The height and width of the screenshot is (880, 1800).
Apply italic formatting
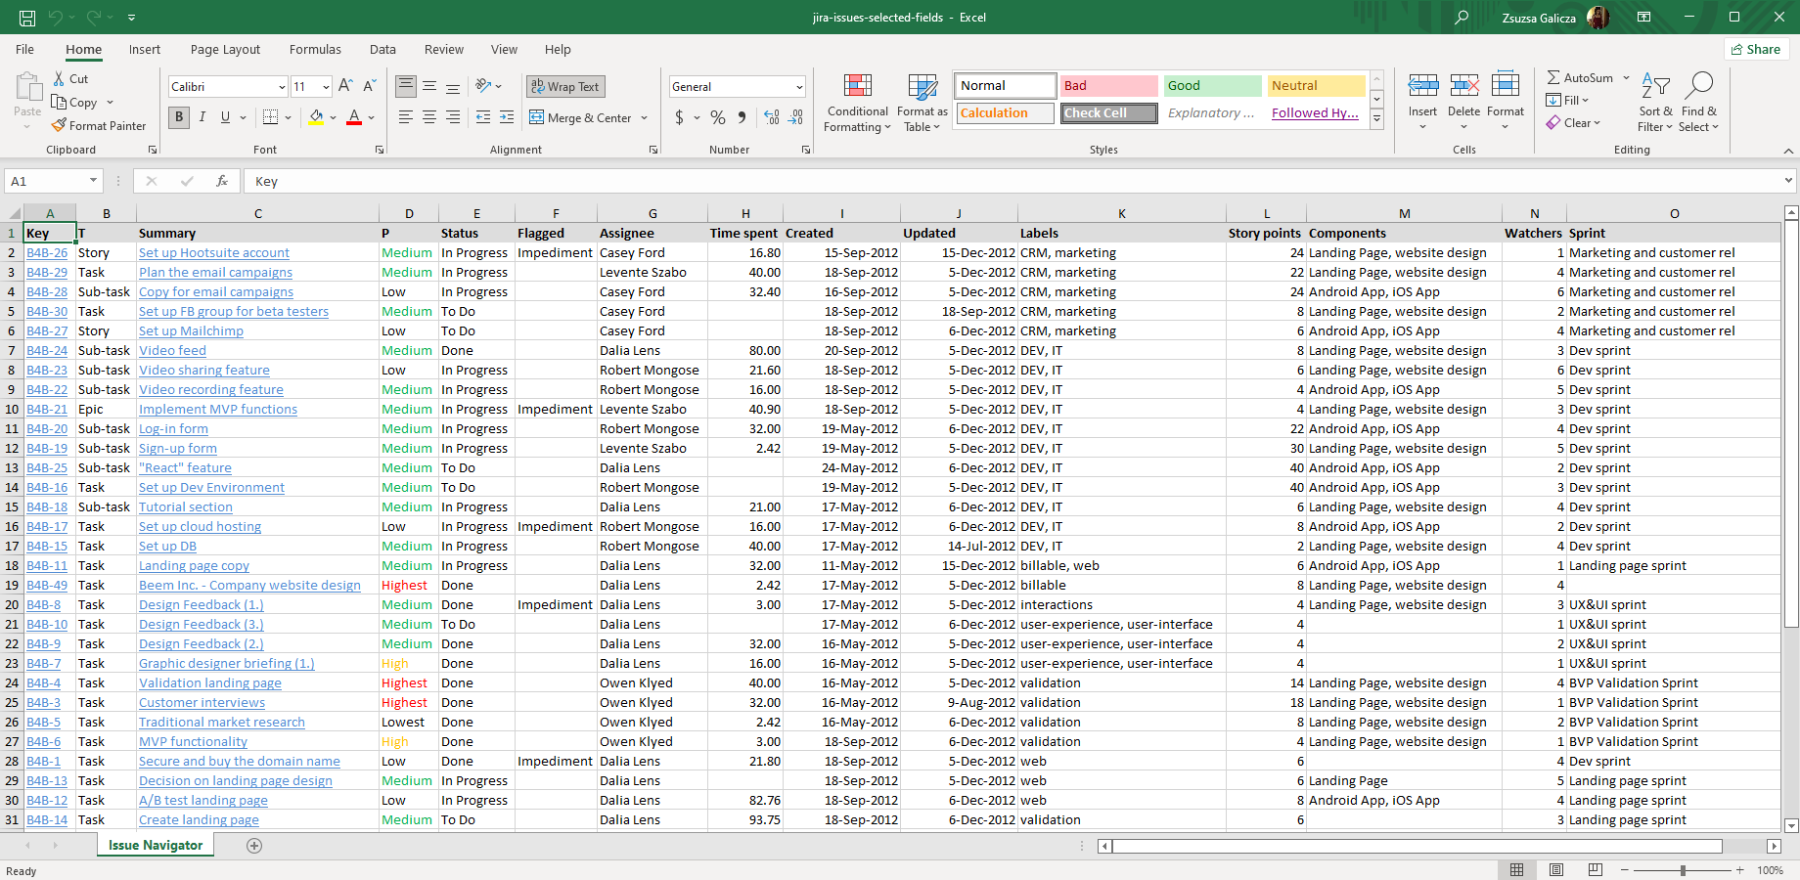tap(202, 117)
